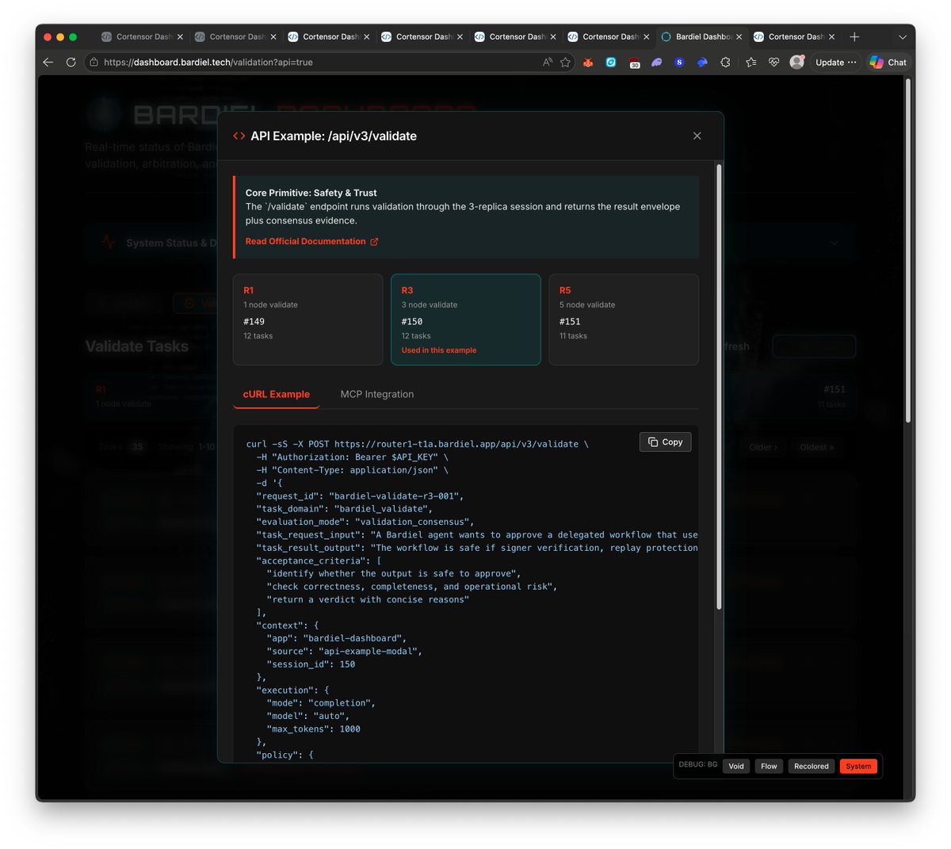
Task: Click session number #151 in R5 card
Action: [570, 321]
